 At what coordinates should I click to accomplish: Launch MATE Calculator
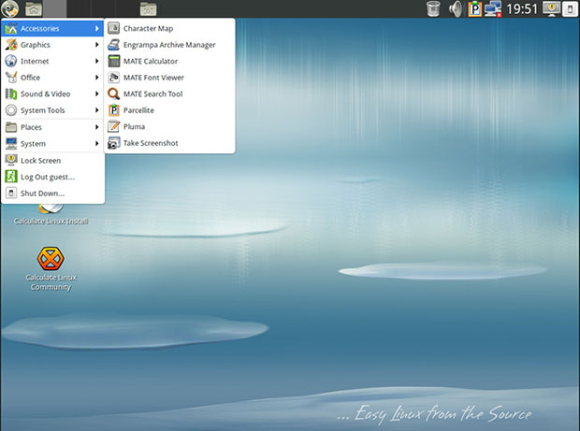pyautogui.click(x=169, y=61)
